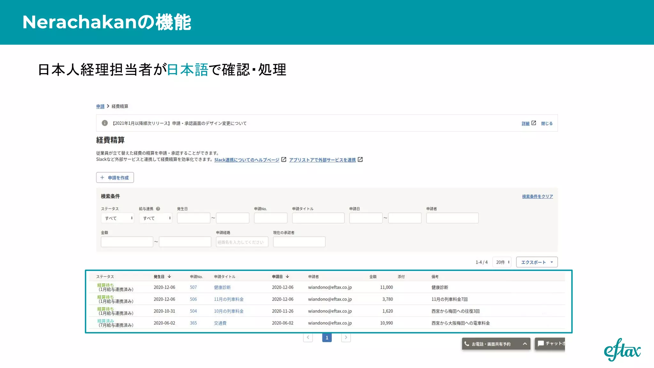Viewport: 654px width, 368px height.
Task: Click the external link icon next to 詳細
Action: (x=534, y=123)
